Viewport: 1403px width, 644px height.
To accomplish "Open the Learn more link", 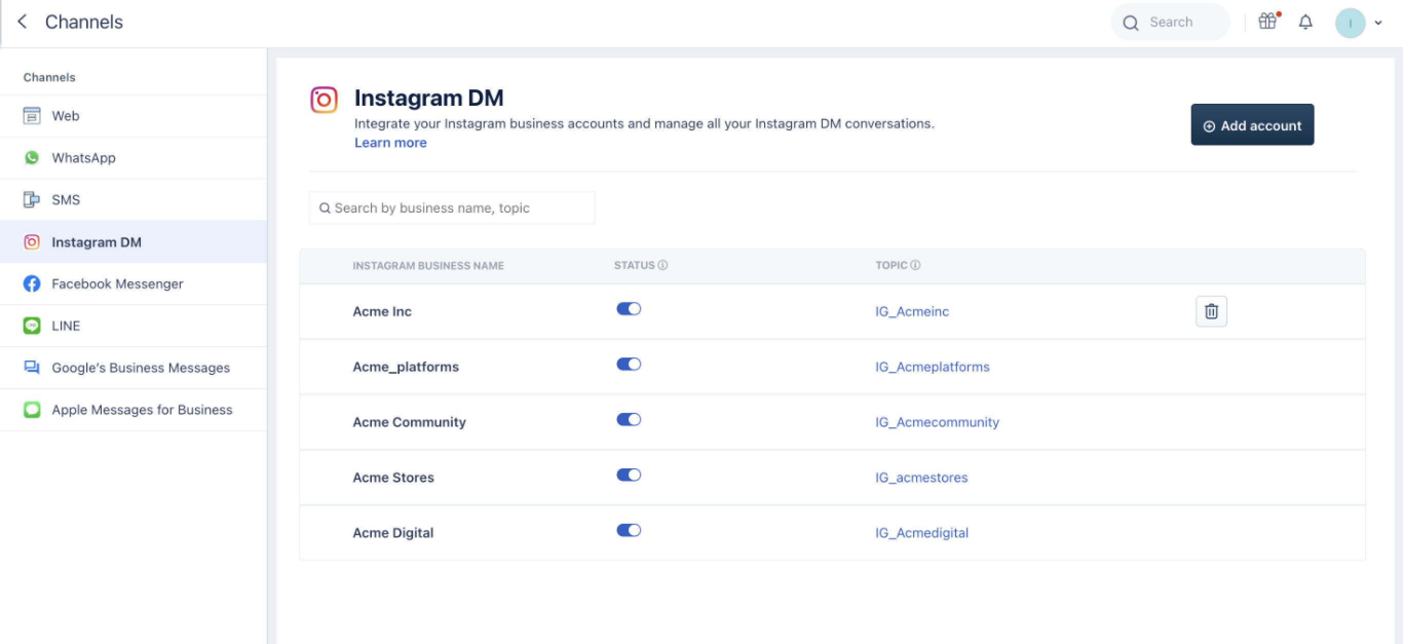I will click(x=390, y=143).
